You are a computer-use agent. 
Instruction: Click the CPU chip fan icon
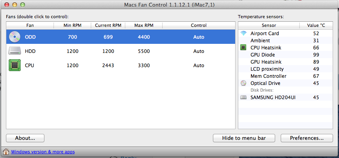click(x=15, y=65)
